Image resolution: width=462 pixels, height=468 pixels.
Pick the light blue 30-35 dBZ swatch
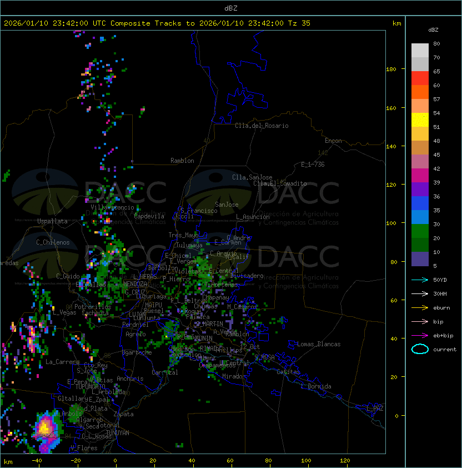[420, 217]
